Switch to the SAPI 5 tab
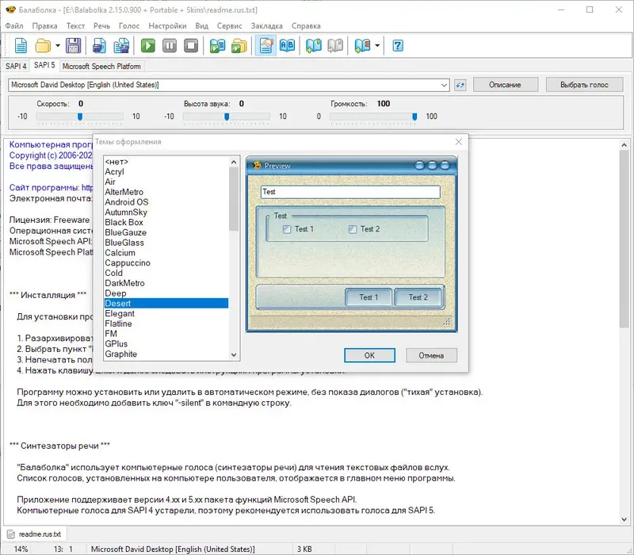Image resolution: width=634 pixels, height=555 pixels. (x=44, y=65)
